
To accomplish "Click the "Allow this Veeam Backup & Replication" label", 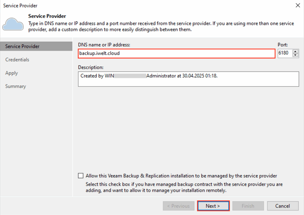I will (181, 176).
